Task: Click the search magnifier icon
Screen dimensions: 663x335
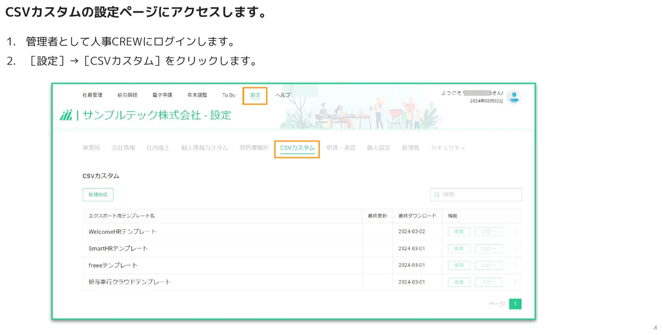Action: point(437,194)
